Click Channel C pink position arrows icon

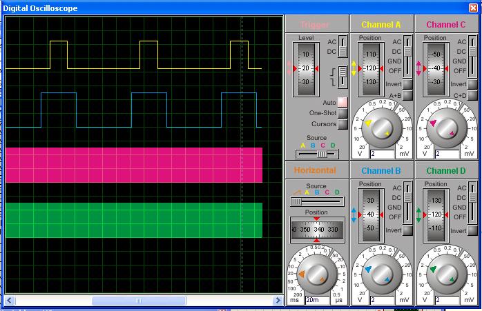tap(418, 68)
